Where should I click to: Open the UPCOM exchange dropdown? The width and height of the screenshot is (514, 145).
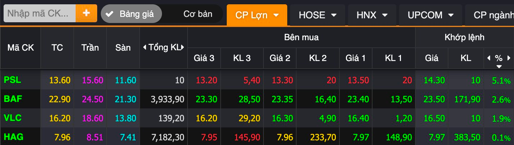430,15
